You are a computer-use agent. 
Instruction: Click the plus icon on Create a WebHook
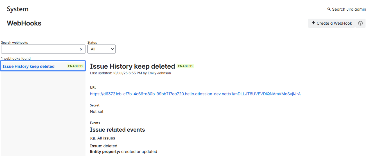pos(313,23)
